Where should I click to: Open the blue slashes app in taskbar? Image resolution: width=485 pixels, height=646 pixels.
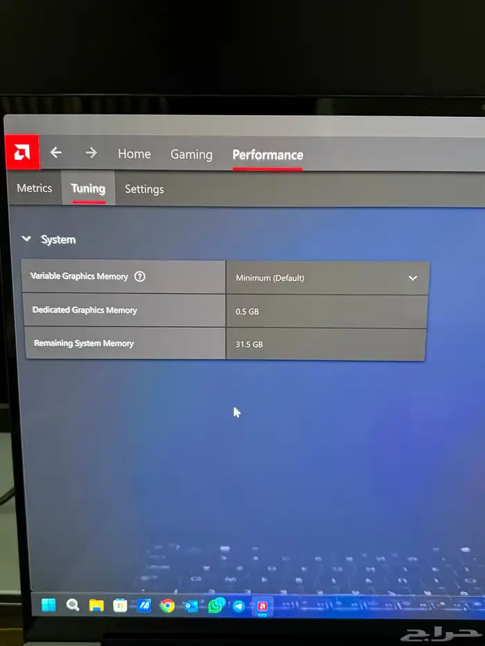pyautogui.click(x=143, y=606)
